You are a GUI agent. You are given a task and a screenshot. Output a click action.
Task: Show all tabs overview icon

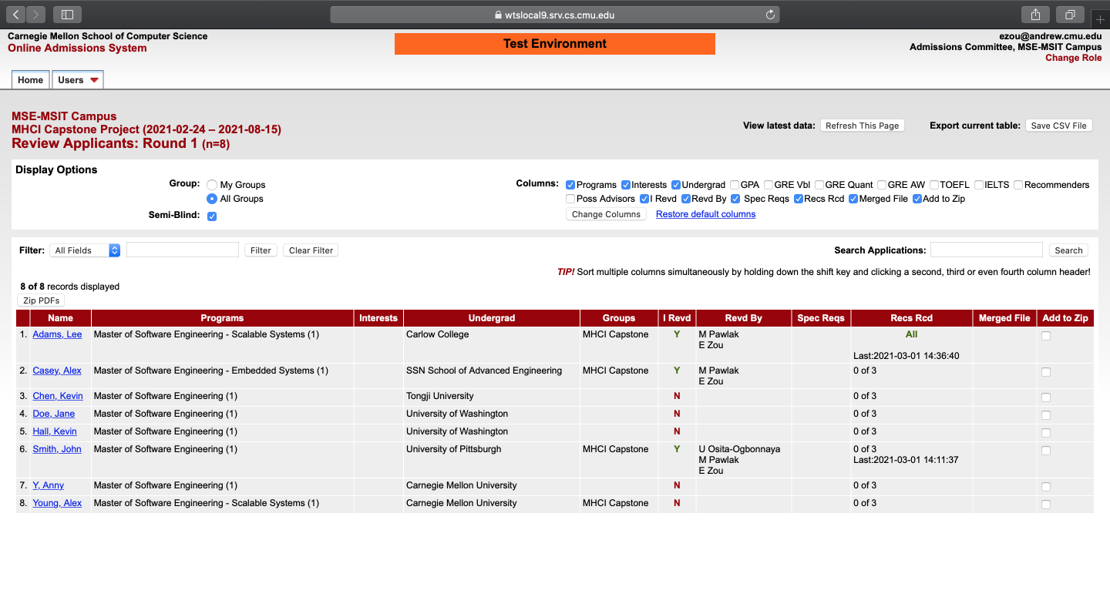click(x=1071, y=15)
